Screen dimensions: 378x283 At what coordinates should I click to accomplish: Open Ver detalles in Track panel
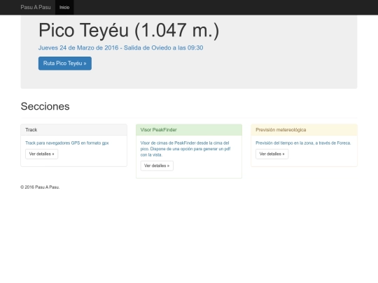(x=42, y=154)
